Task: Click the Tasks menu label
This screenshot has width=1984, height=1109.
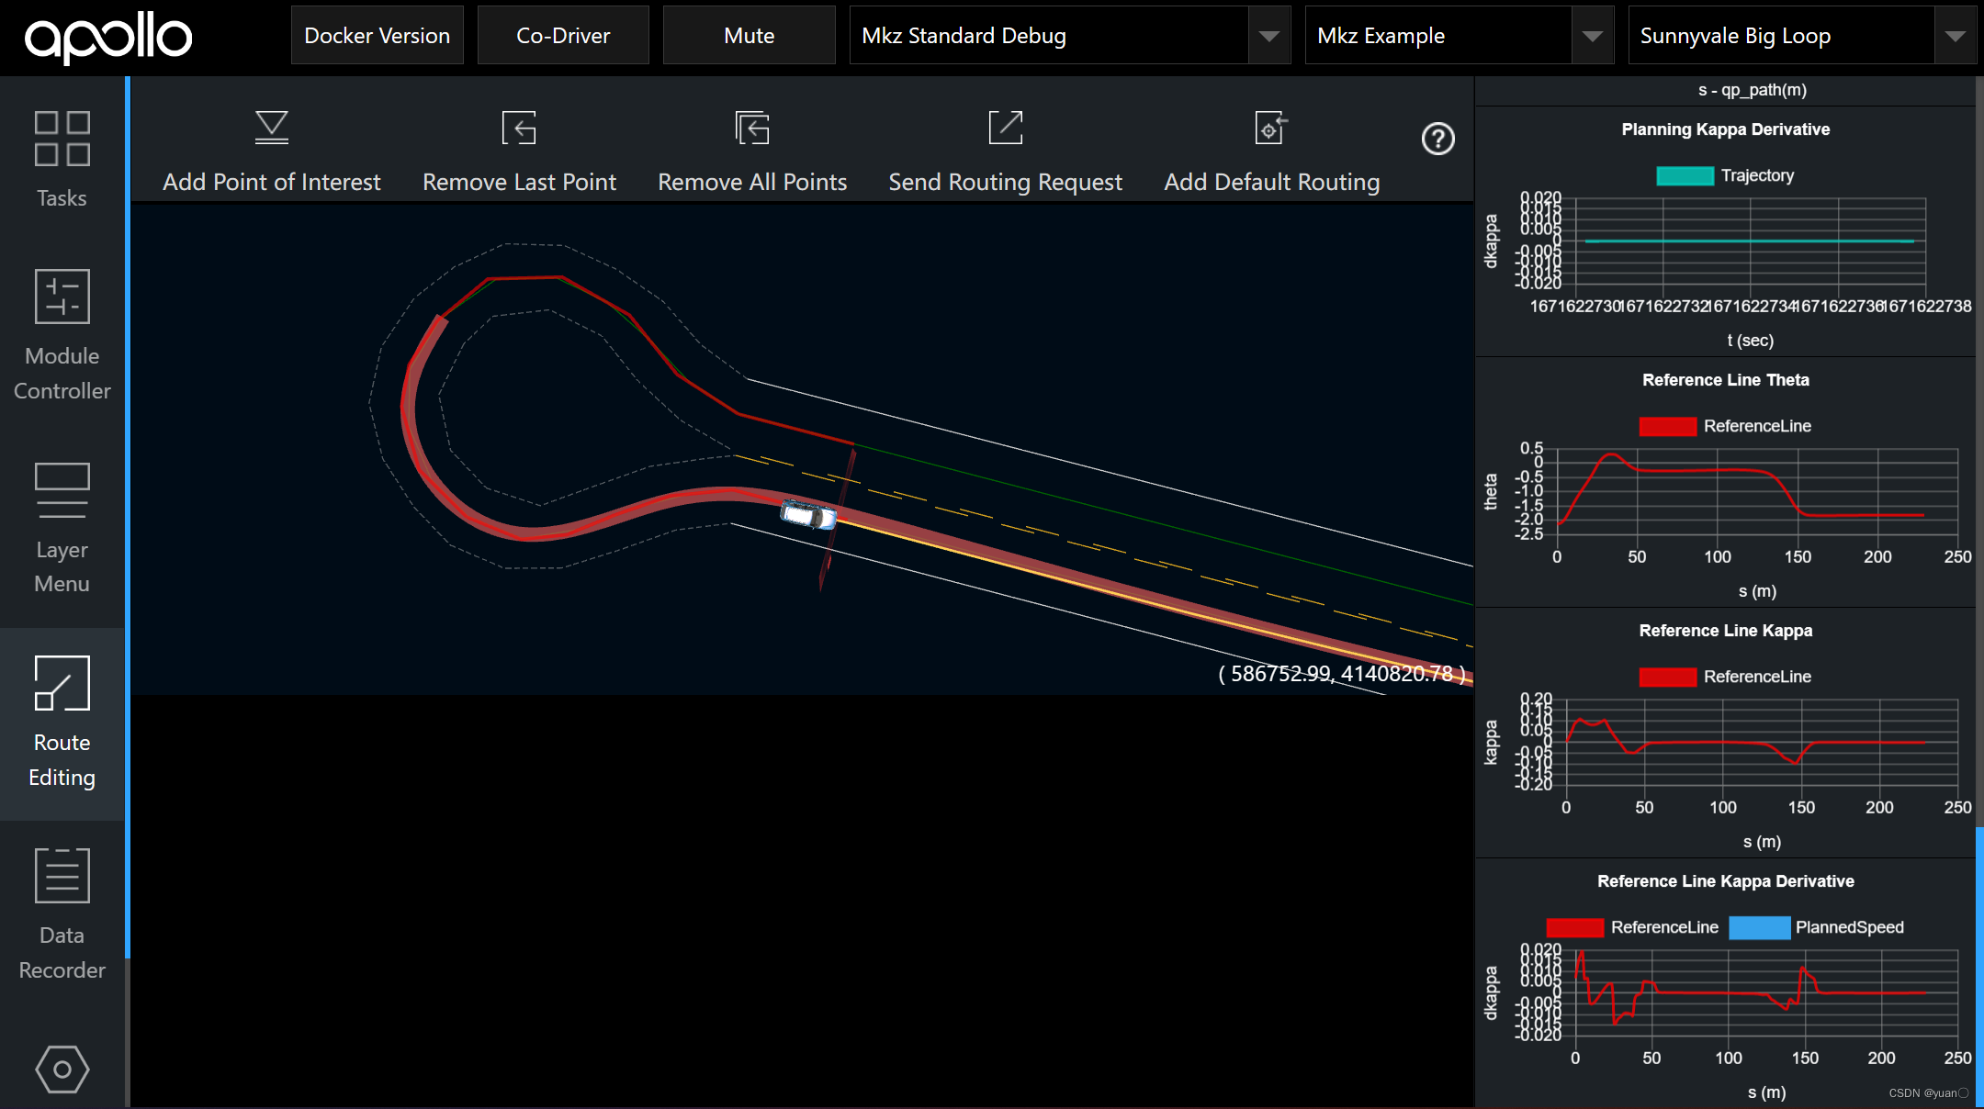Action: tap(62, 198)
